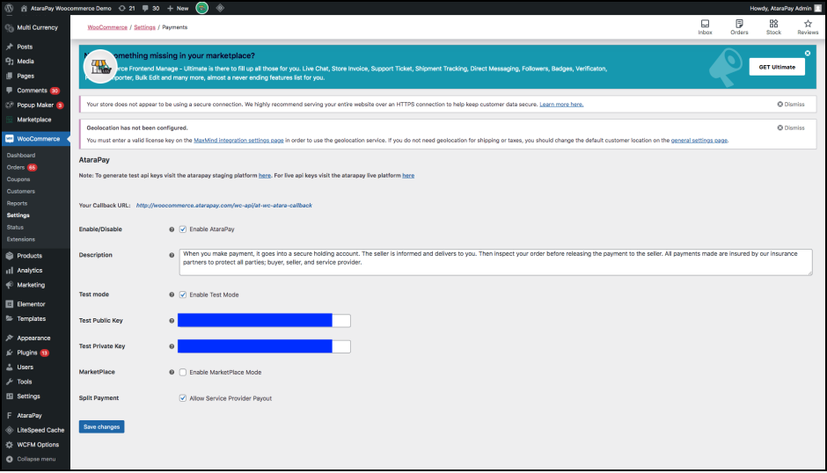Dismiss the Geolocation not configured notice
The width and height of the screenshot is (827, 473).
(791, 128)
